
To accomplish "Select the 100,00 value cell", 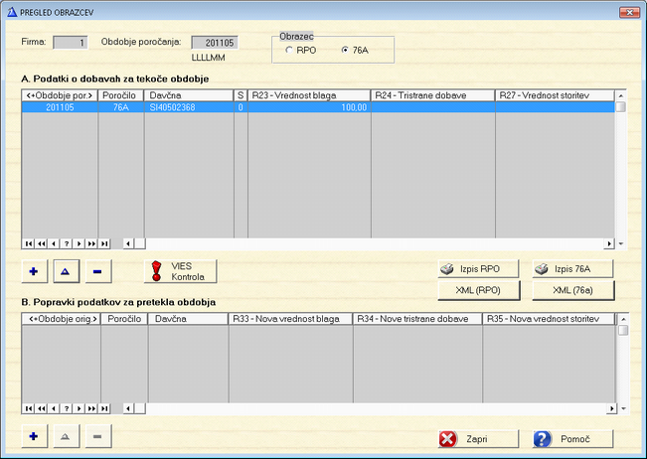I will coord(309,107).
